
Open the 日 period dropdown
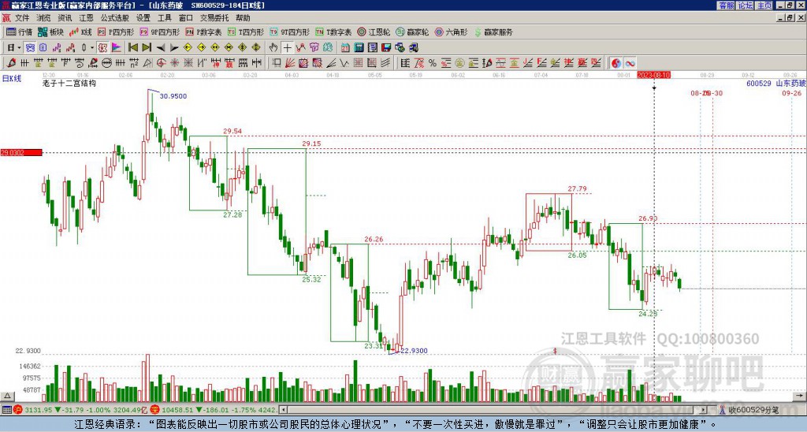coord(14,48)
